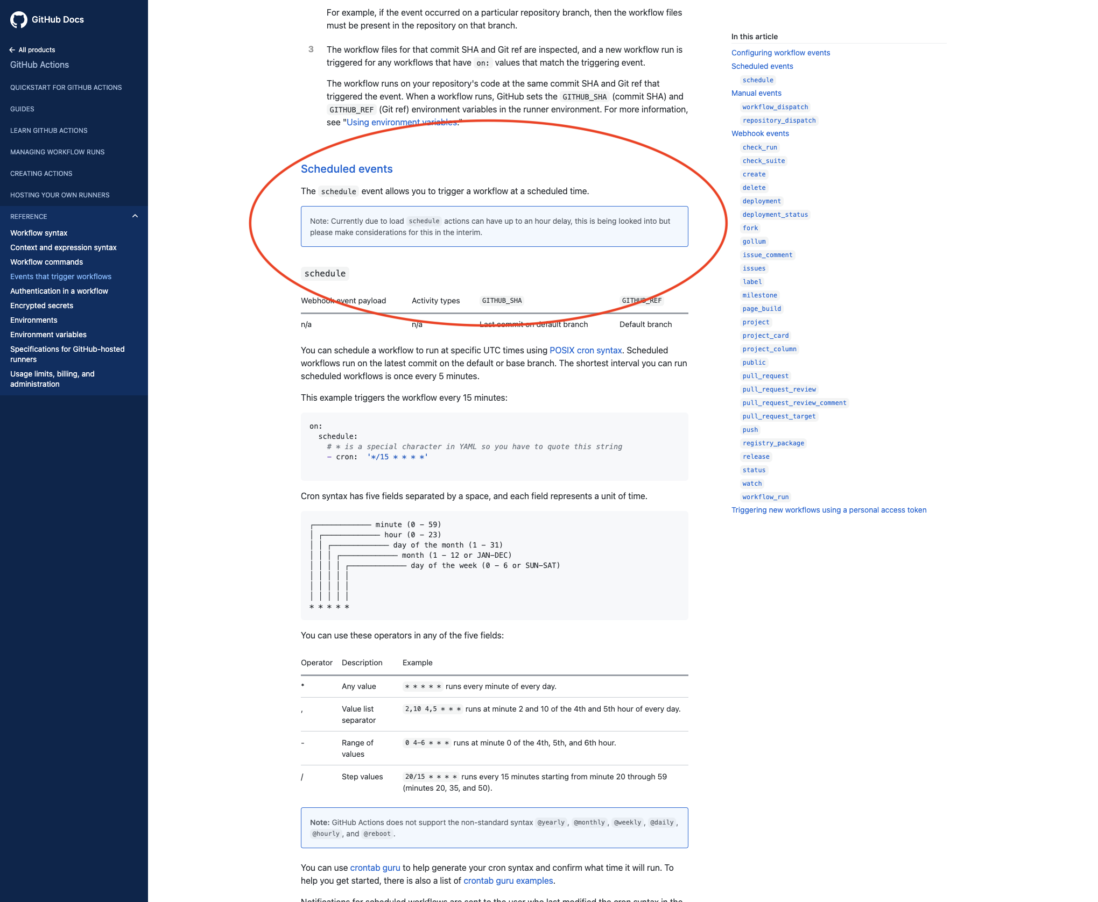Select Environments in sidebar

click(33, 320)
